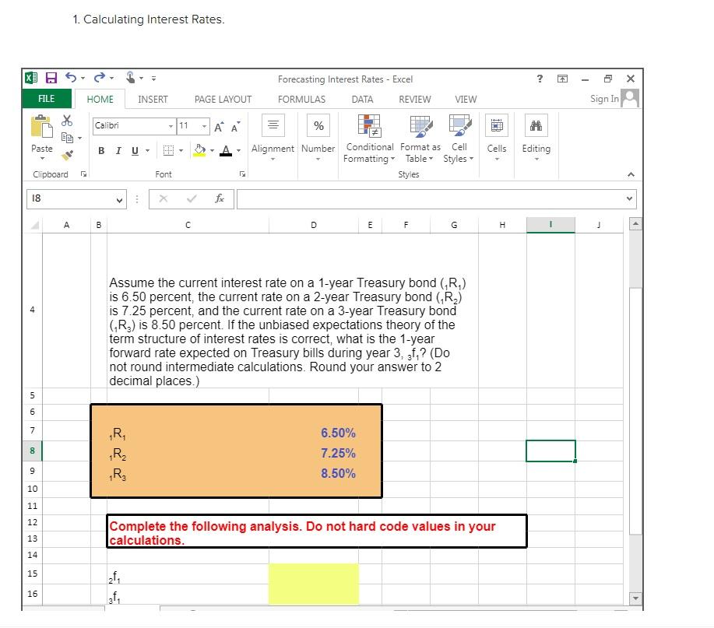Switch to the REVIEW tab
Image resolution: width=714 pixels, height=628 pixels.
click(x=414, y=99)
